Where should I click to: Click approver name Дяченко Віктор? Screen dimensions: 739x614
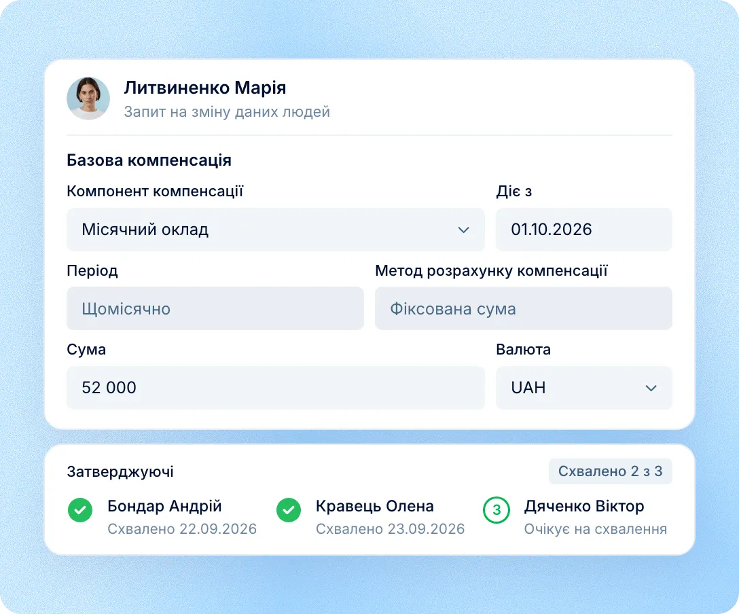click(x=584, y=505)
